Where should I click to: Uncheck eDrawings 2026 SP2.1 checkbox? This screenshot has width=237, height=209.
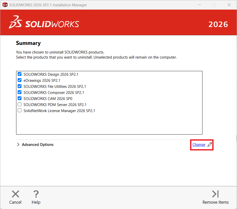click(x=19, y=80)
